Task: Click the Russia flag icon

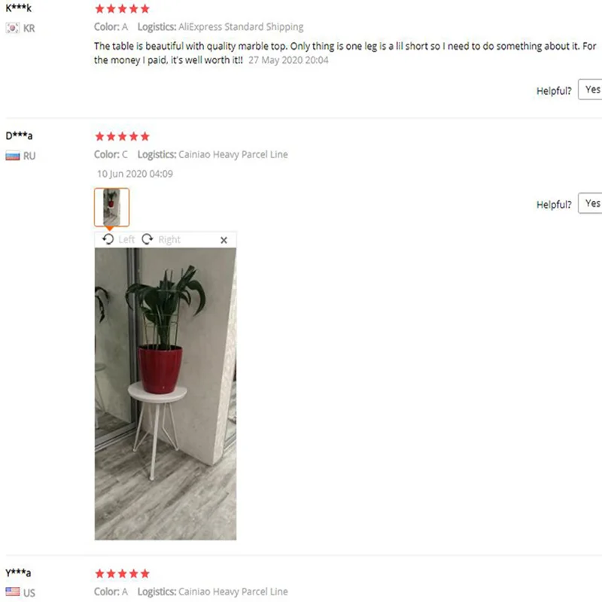Action: (x=13, y=156)
